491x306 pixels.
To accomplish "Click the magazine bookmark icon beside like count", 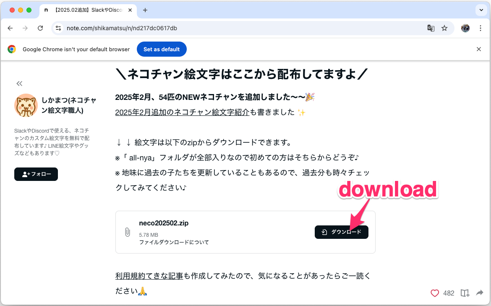I will pos(465,293).
